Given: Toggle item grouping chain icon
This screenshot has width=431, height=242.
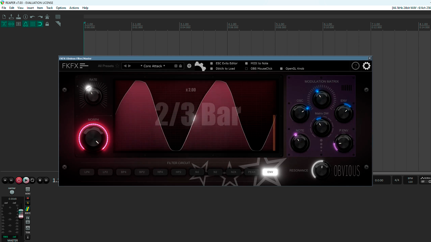Looking at the screenshot, I should pyautogui.click(x=11, y=24).
